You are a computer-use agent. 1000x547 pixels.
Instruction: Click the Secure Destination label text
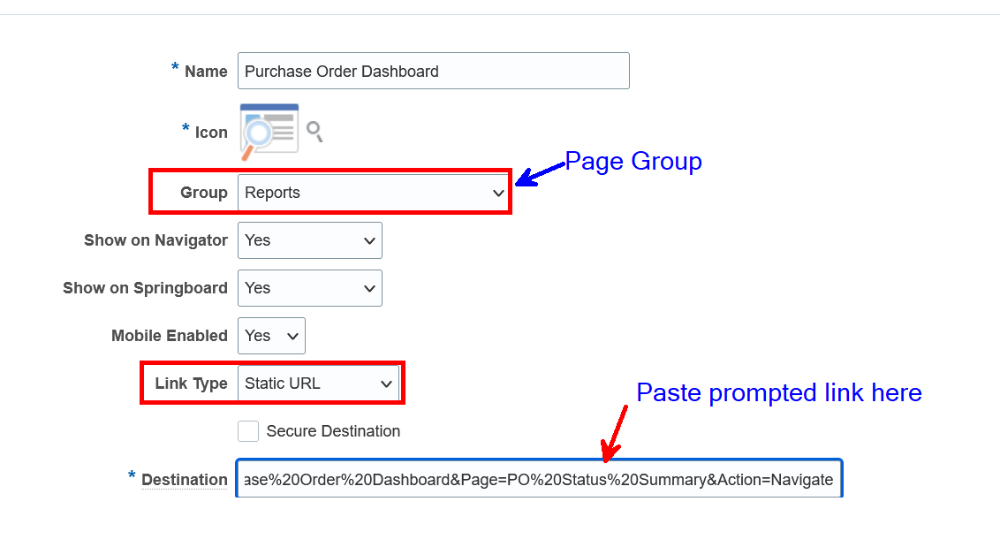(333, 430)
